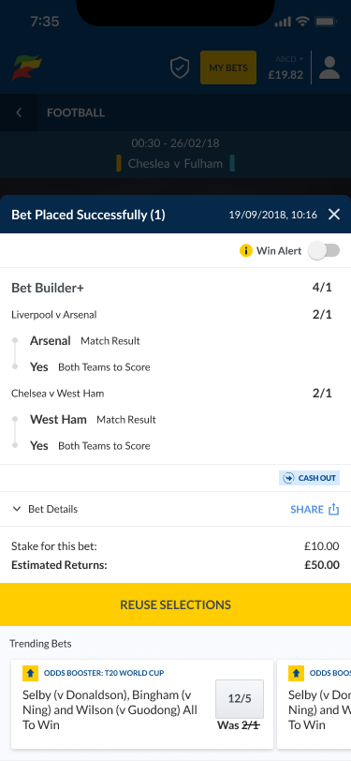Tap the share upload icon
Image resolution: width=351 pixels, height=761 pixels.
click(333, 509)
